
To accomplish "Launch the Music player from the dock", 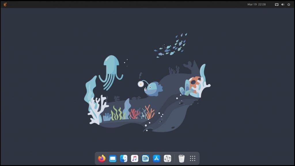I will pyautogui.click(x=134, y=158).
